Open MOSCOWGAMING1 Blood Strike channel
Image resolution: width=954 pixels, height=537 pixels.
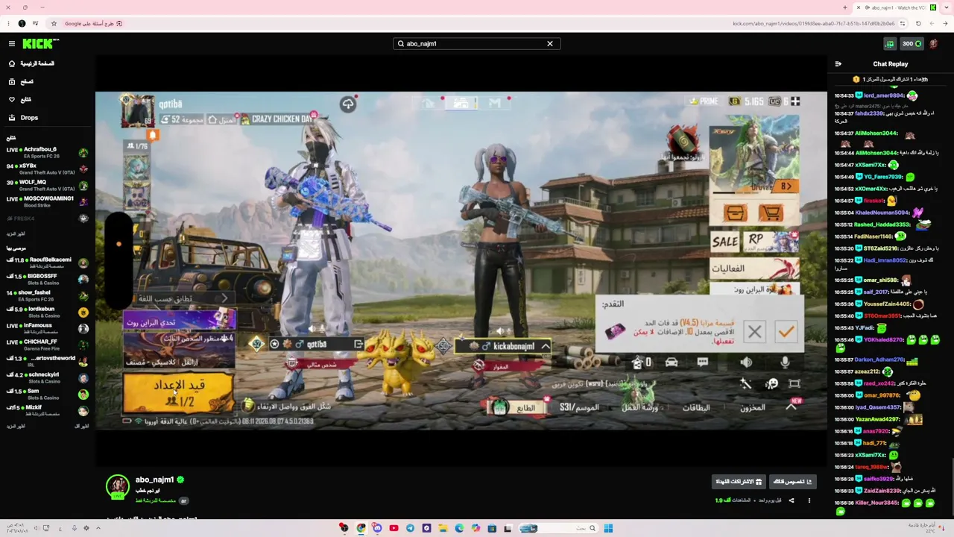pyautogui.click(x=46, y=201)
